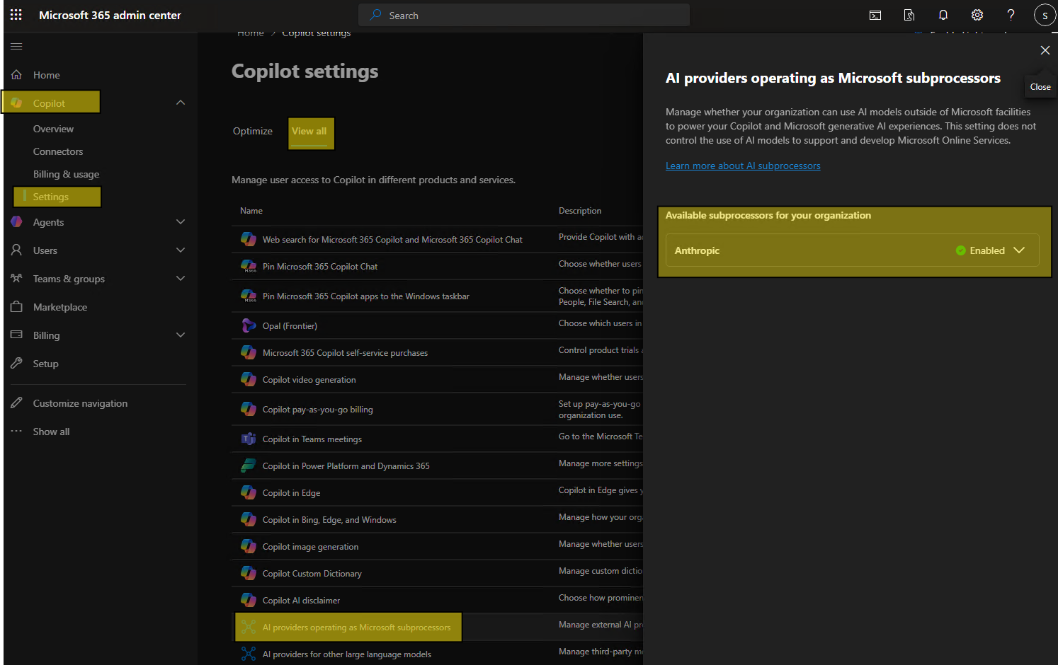Open the settings gear icon in header
This screenshot has width=1058, height=665.
click(977, 15)
